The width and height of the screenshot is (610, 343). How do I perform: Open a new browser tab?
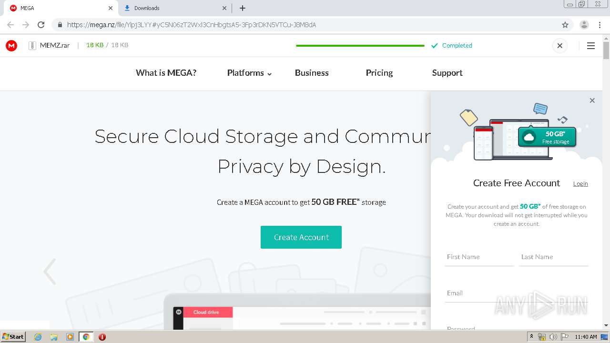point(243,8)
